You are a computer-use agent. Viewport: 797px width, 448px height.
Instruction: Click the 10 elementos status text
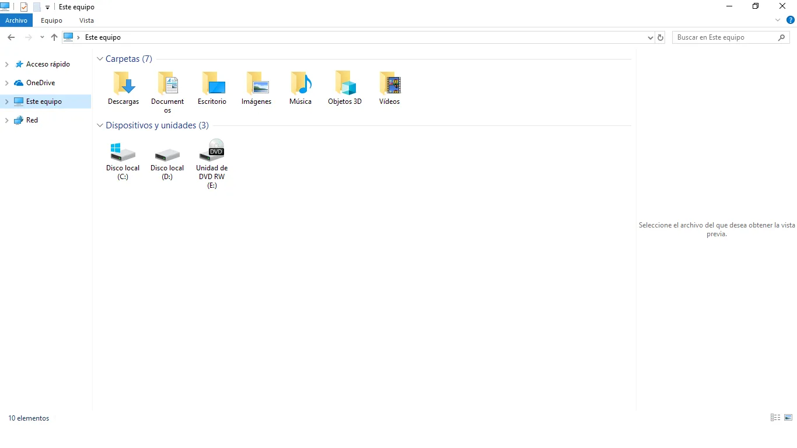click(29, 418)
